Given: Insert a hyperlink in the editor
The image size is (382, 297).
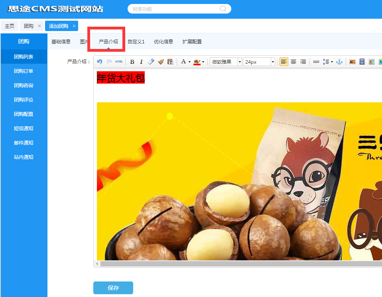Looking at the screenshot, I should (316, 62).
